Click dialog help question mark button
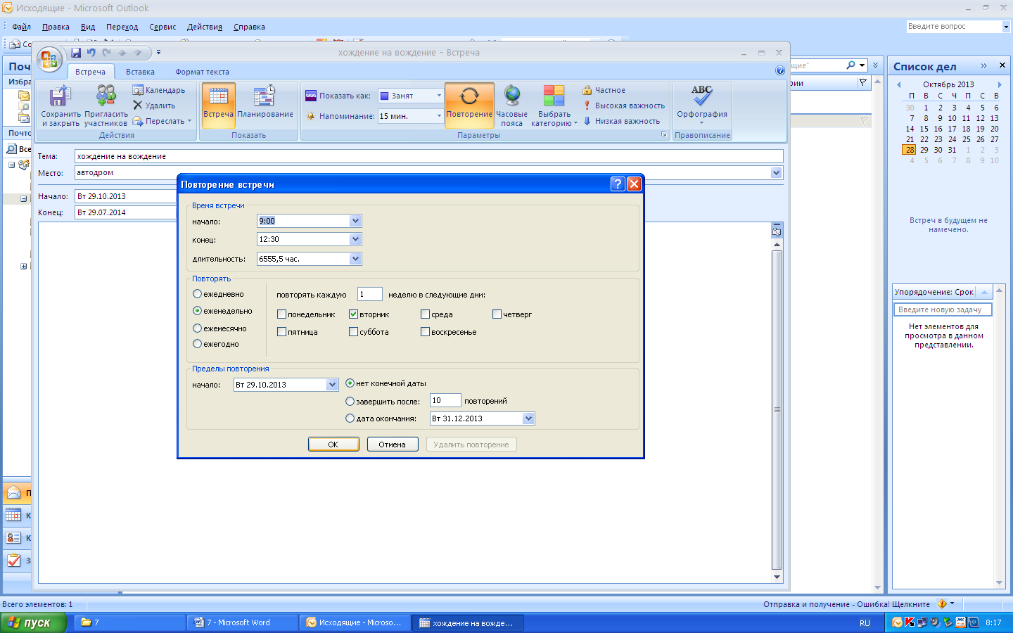 618,184
